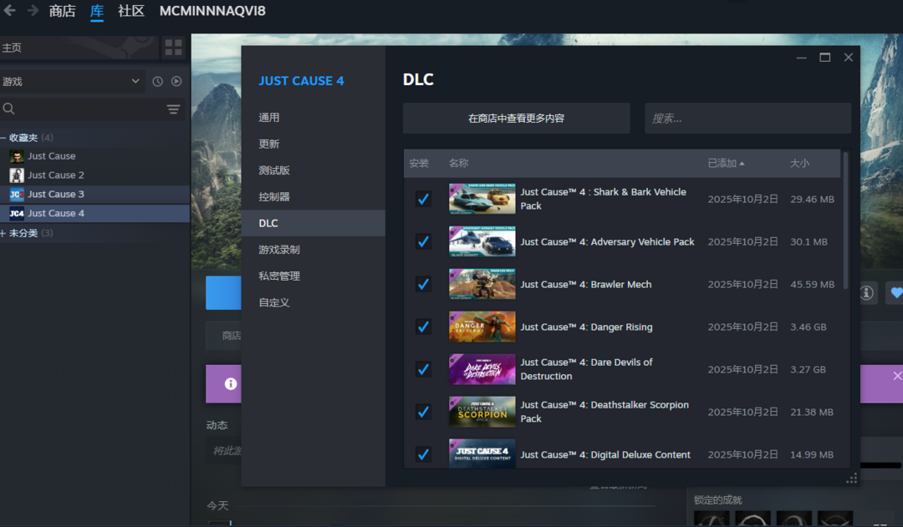903x527 pixels.
Task: Collapse the 收藏夹 group
Action: click(x=4, y=138)
